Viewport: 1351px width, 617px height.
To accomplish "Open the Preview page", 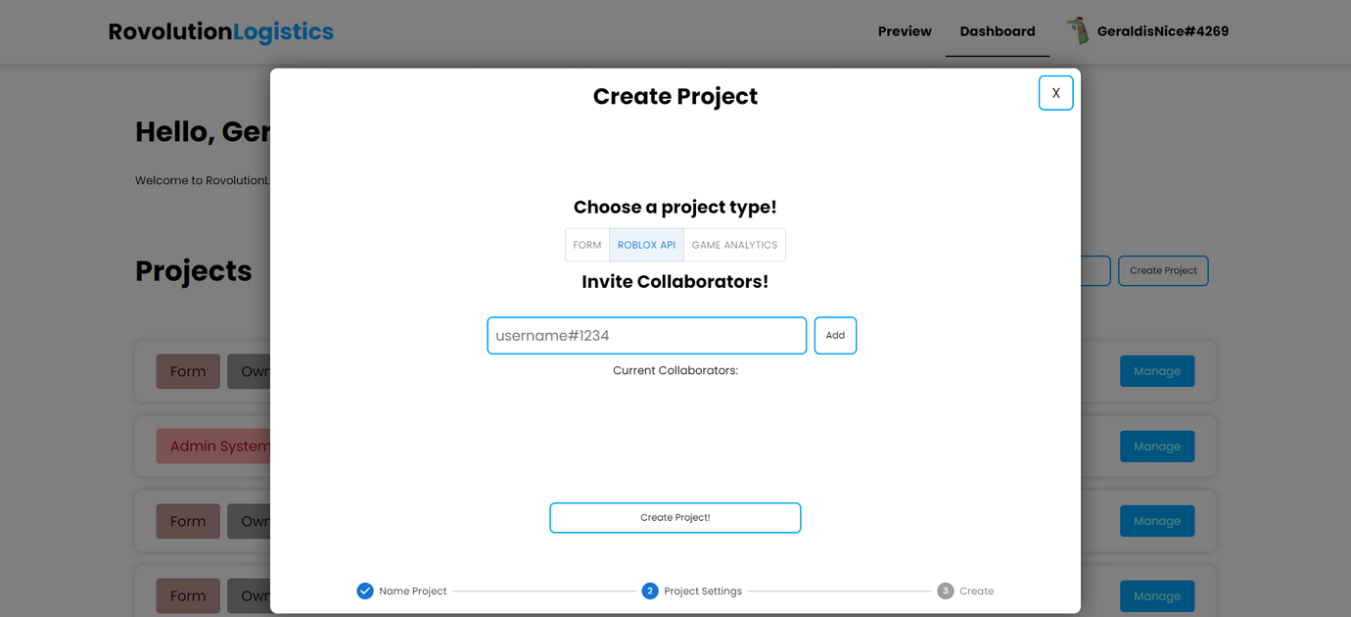I will click(x=904, y=30).
